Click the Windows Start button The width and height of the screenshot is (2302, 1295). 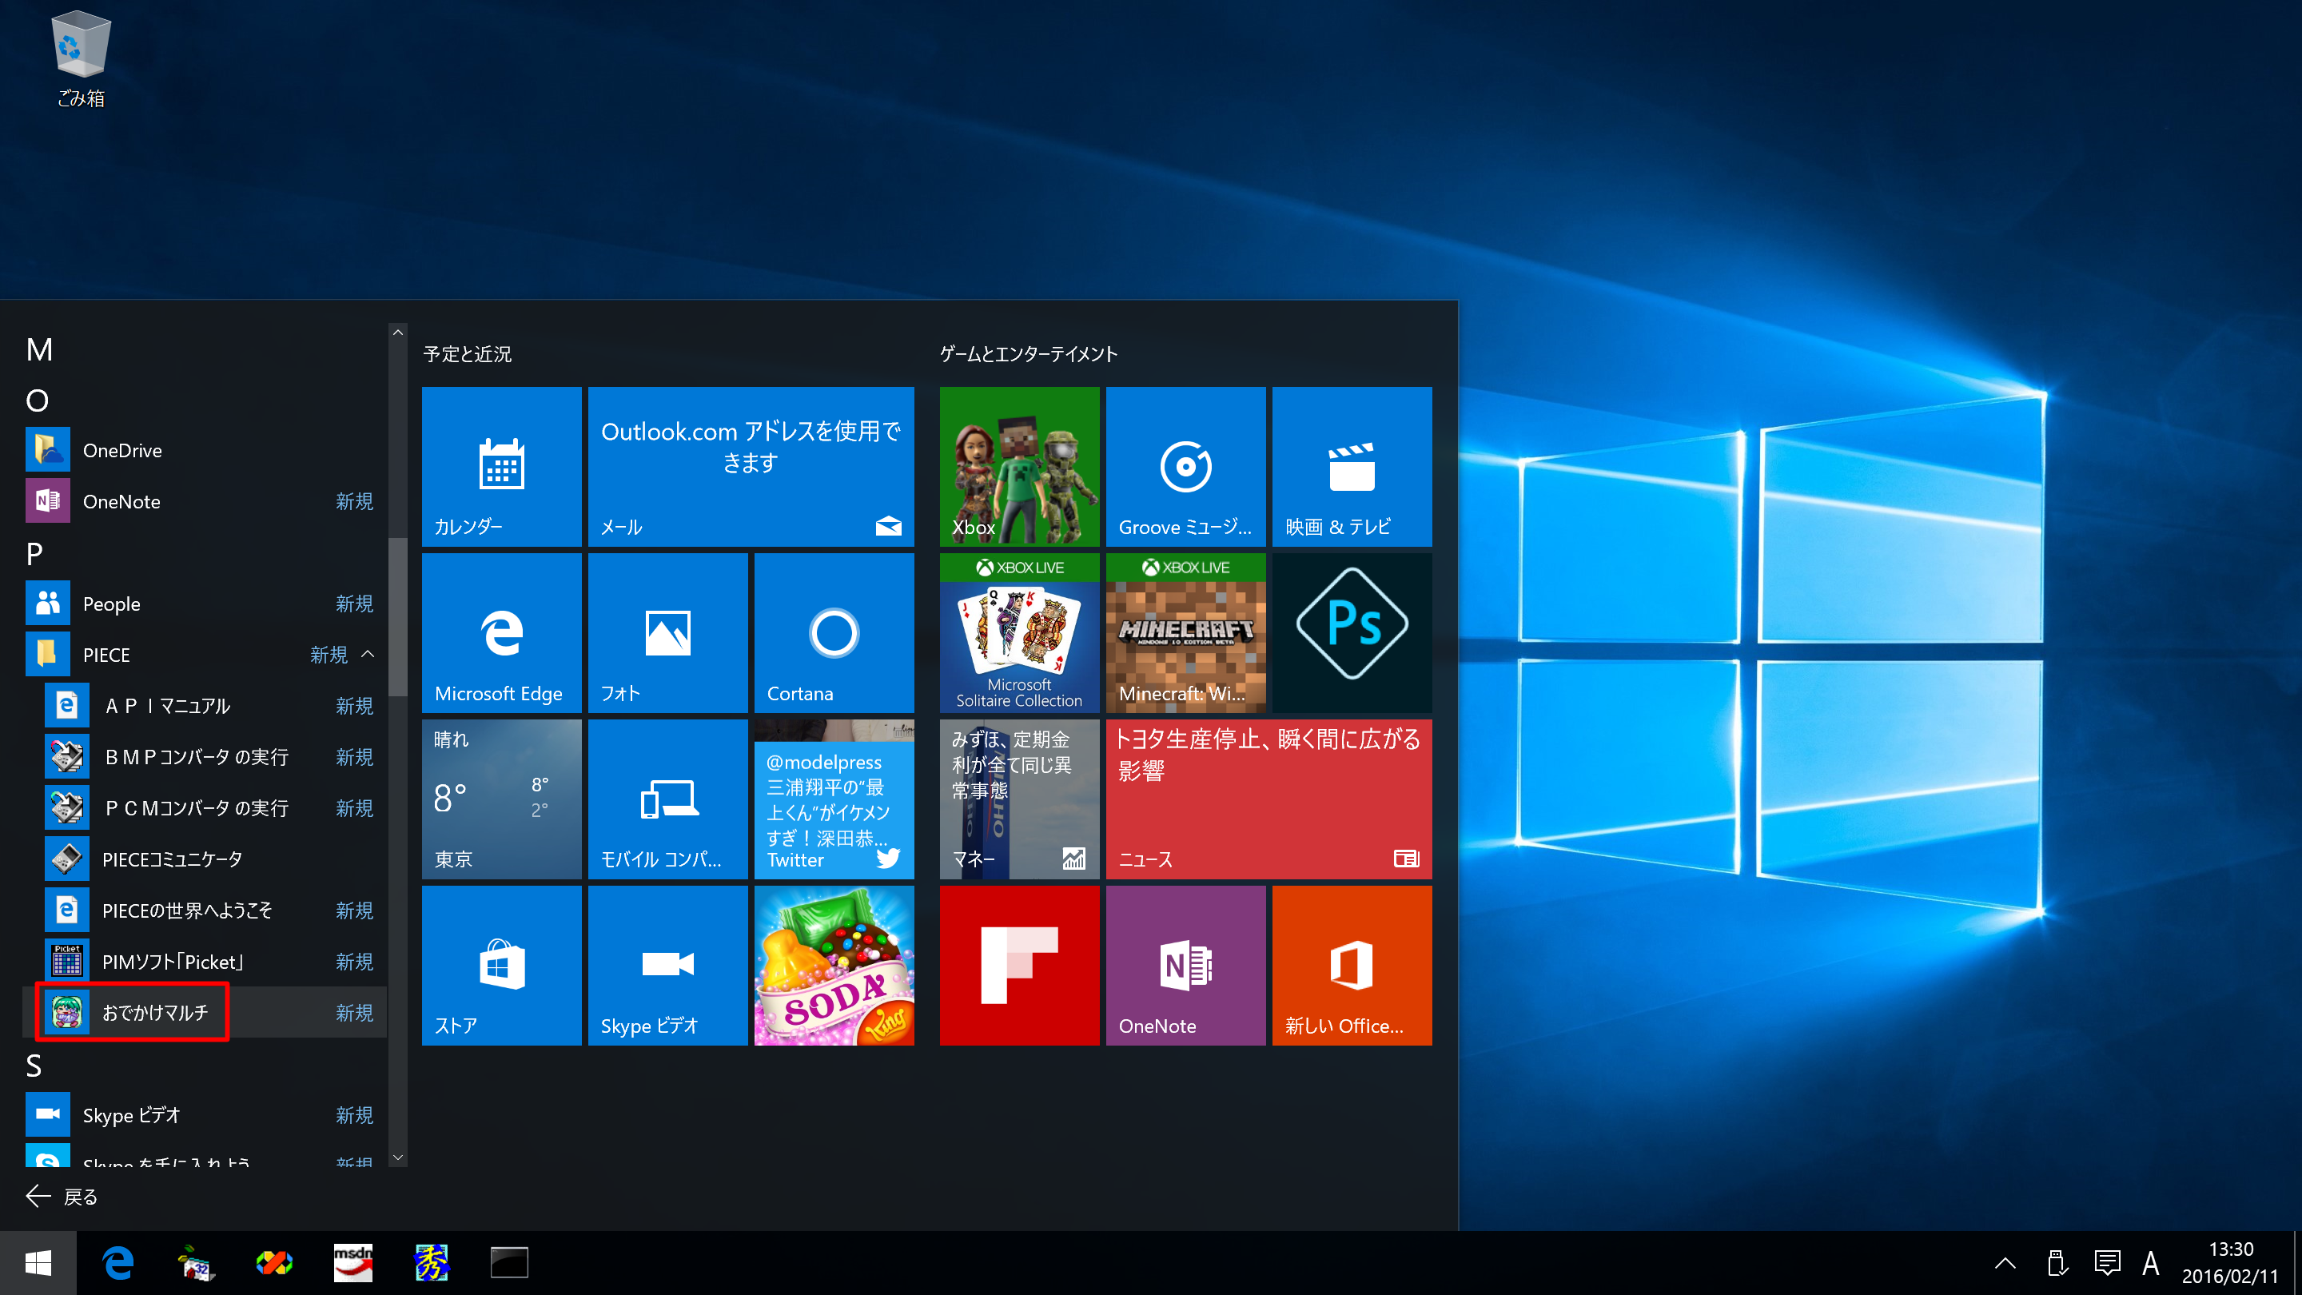click(x=38, y=1263)
